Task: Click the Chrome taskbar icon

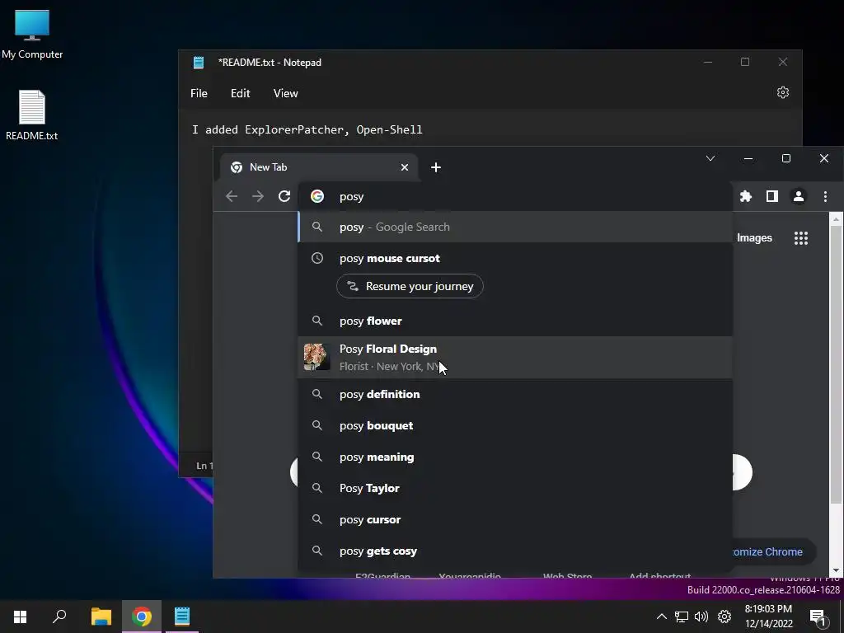Action: click(142, 617)
